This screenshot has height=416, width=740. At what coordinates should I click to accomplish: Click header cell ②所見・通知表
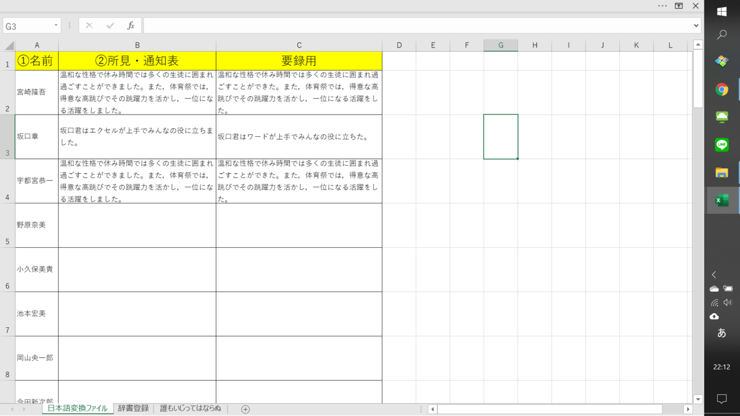tap(138, 61)
